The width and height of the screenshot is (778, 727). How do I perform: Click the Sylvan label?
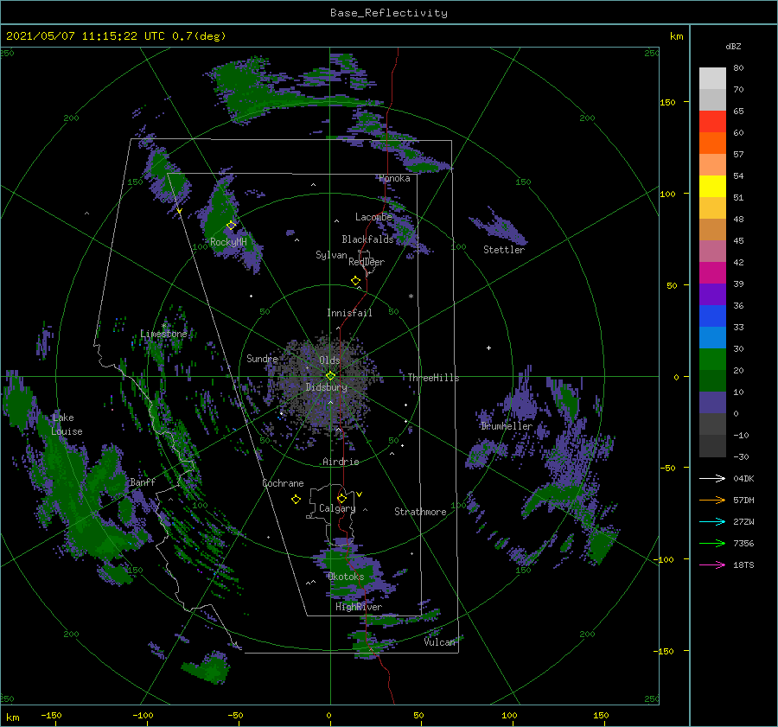[331, 255]
